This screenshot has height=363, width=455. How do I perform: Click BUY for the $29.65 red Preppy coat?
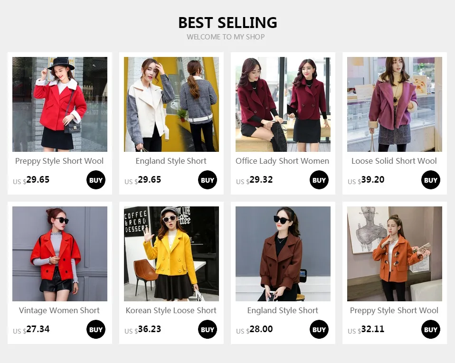pos(96,180)
